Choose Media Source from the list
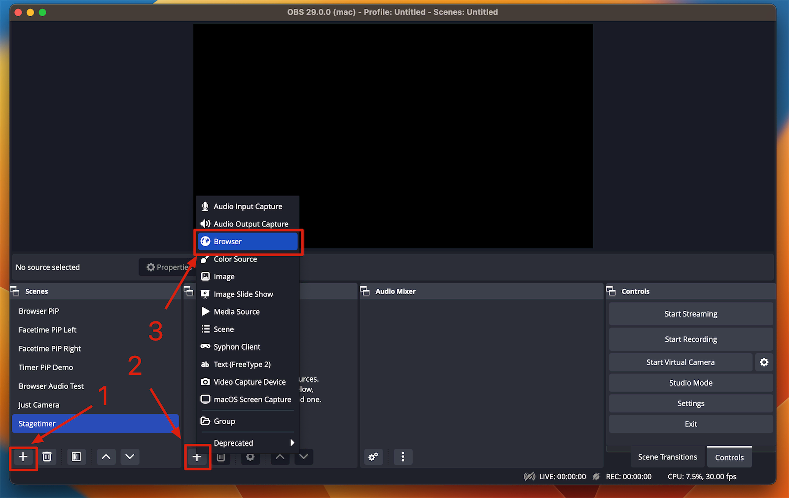The image size is (789, 498). [236, 311]
